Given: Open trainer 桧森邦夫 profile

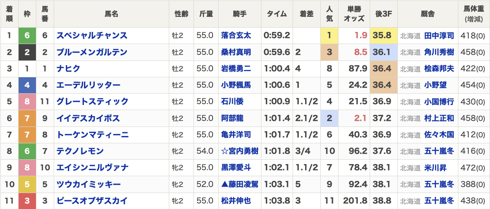Looking at the screenshot, I should point(439,69).
